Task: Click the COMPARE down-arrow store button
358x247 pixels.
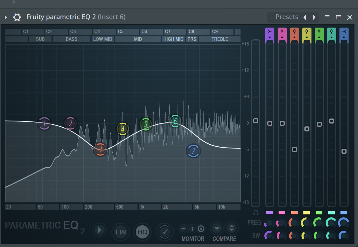Action: click(x=217, y=228)
